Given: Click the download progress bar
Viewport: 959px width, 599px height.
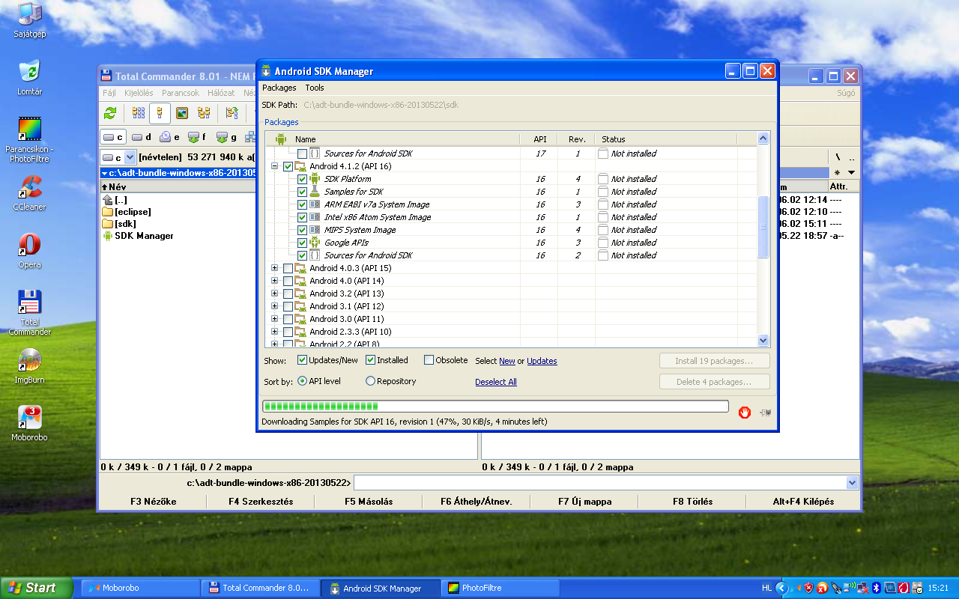Looking at the screenshot, I should [494, 407].
